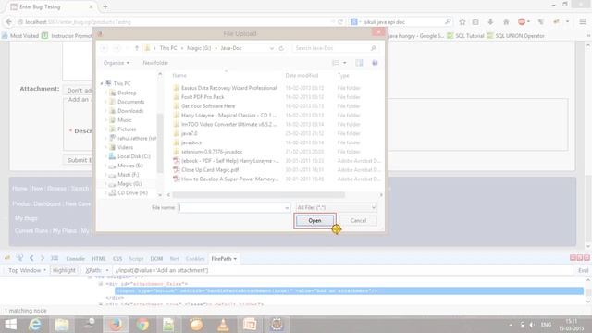
Task: Click the Firebug back arrow icon
Action: point(31,258)
